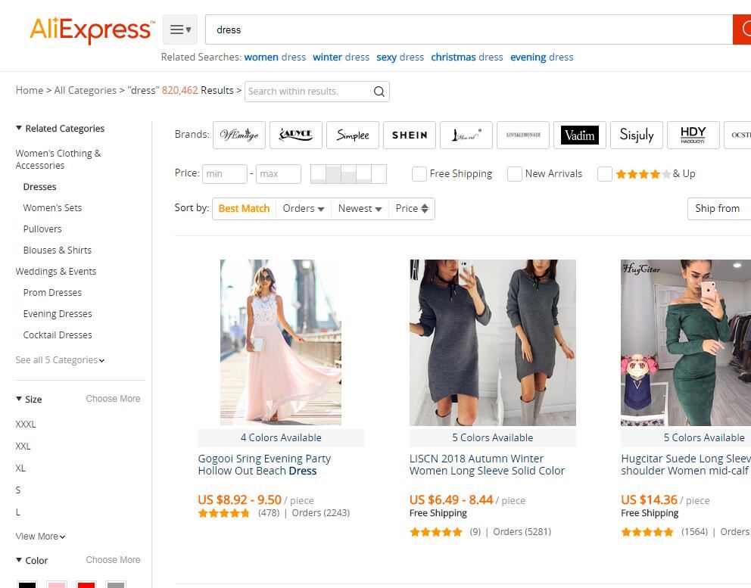Open the categories hamburger menu
The height and width of the screenshot is (588, 751).
pos(180,30)
